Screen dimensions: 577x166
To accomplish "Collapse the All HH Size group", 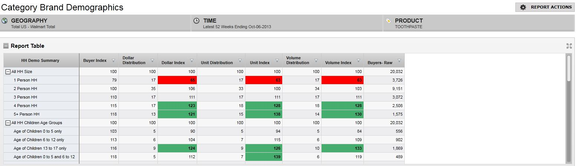I will (8, 72).
